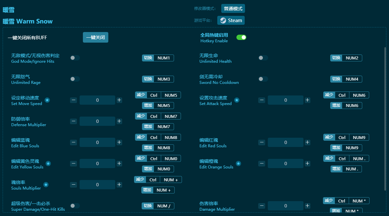Click star icon beside Edit Orange Souls
Image resolution: width=389 pixels, height=216 pixels.
pyautogui.click(x=238, y=163)
